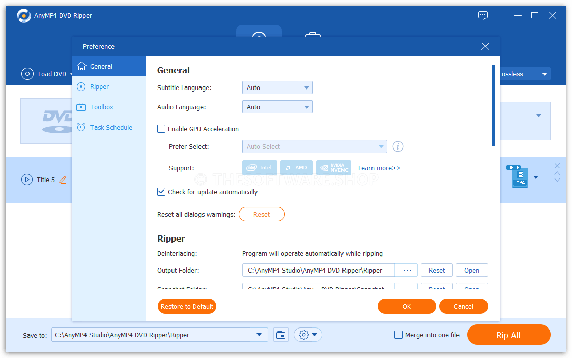Open the Learn more>> link
Viewport: 572px width, 358px height.
[x=380, y=168]
